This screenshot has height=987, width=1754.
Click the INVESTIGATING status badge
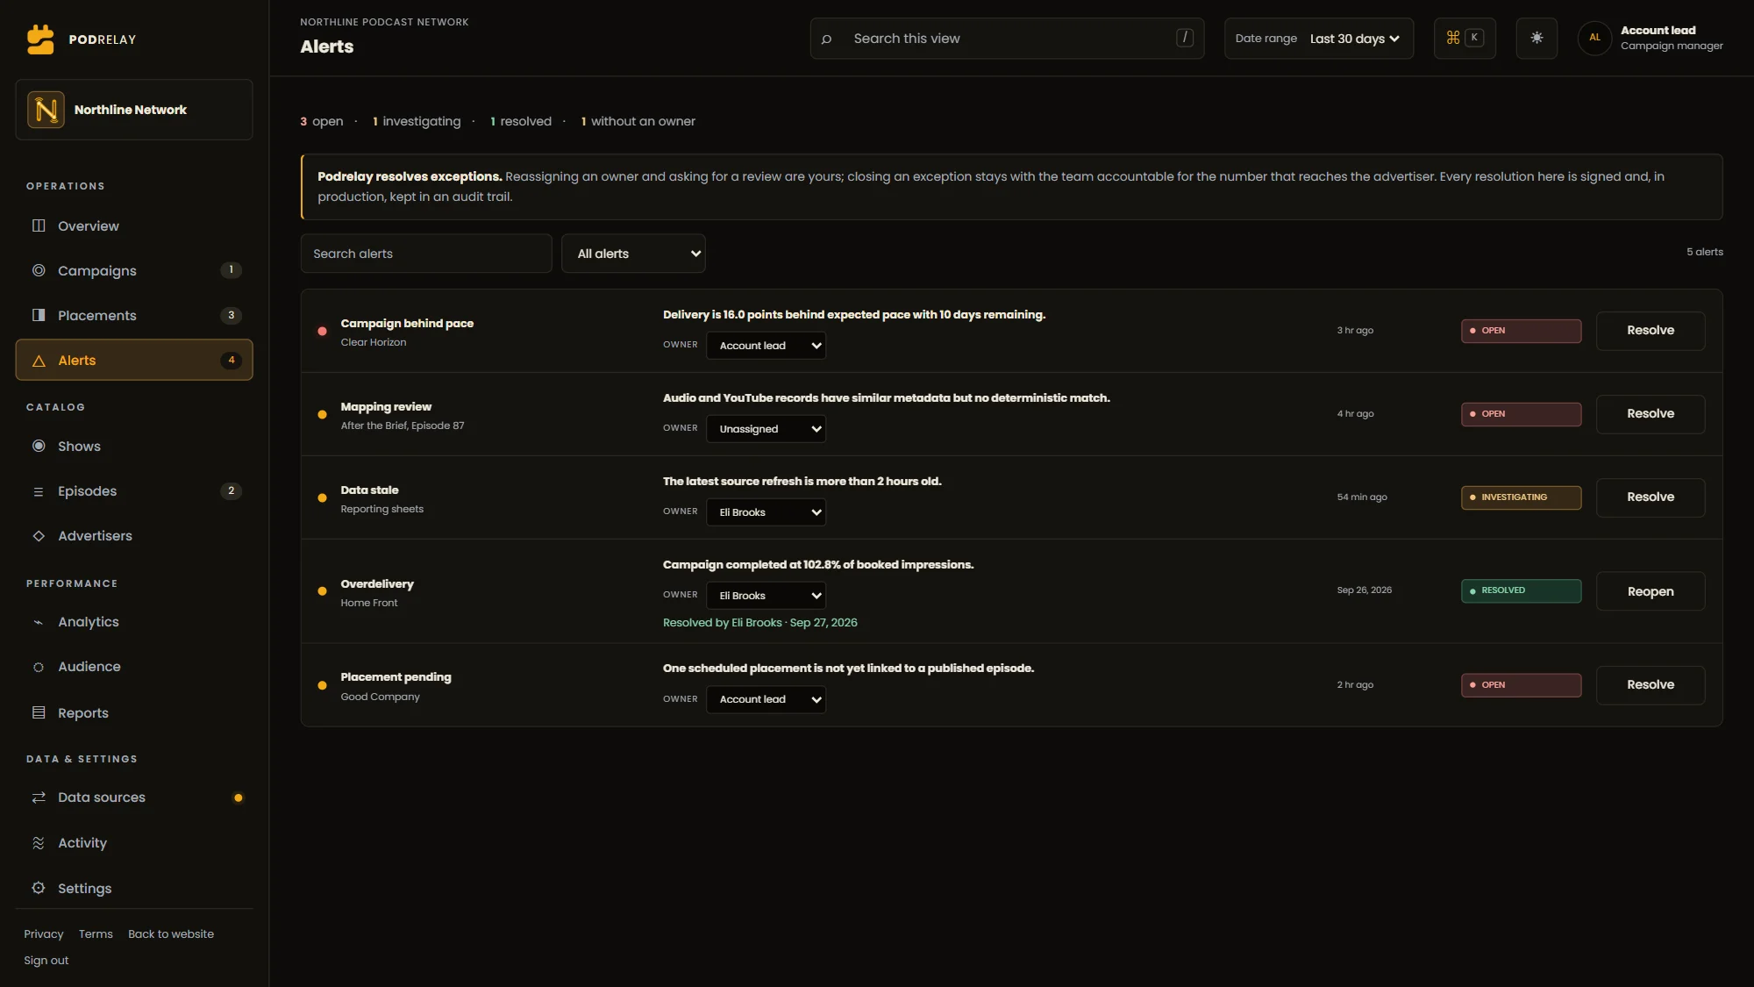pos(1522,497)
